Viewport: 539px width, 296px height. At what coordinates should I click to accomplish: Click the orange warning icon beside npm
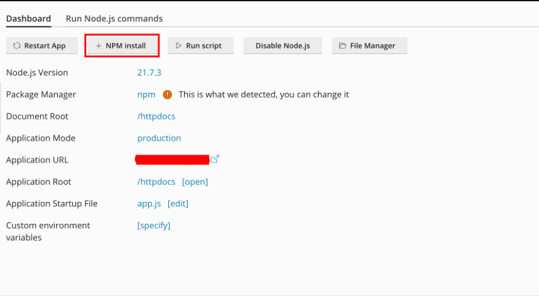(x=167, y=95)
